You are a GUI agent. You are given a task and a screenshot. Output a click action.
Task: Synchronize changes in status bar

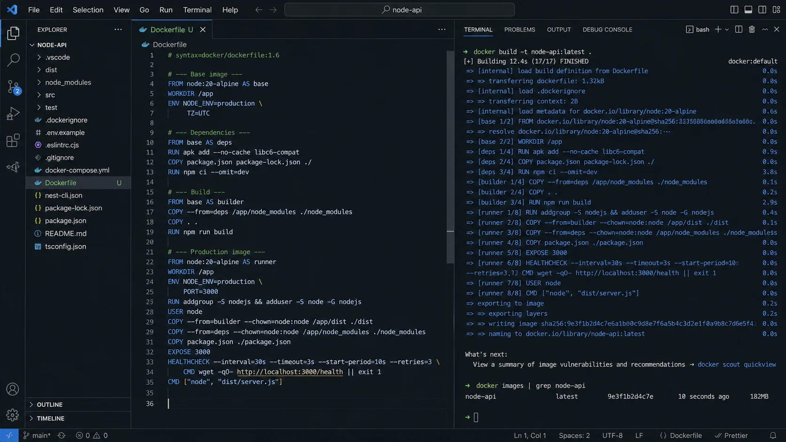[x=62, y=435]
